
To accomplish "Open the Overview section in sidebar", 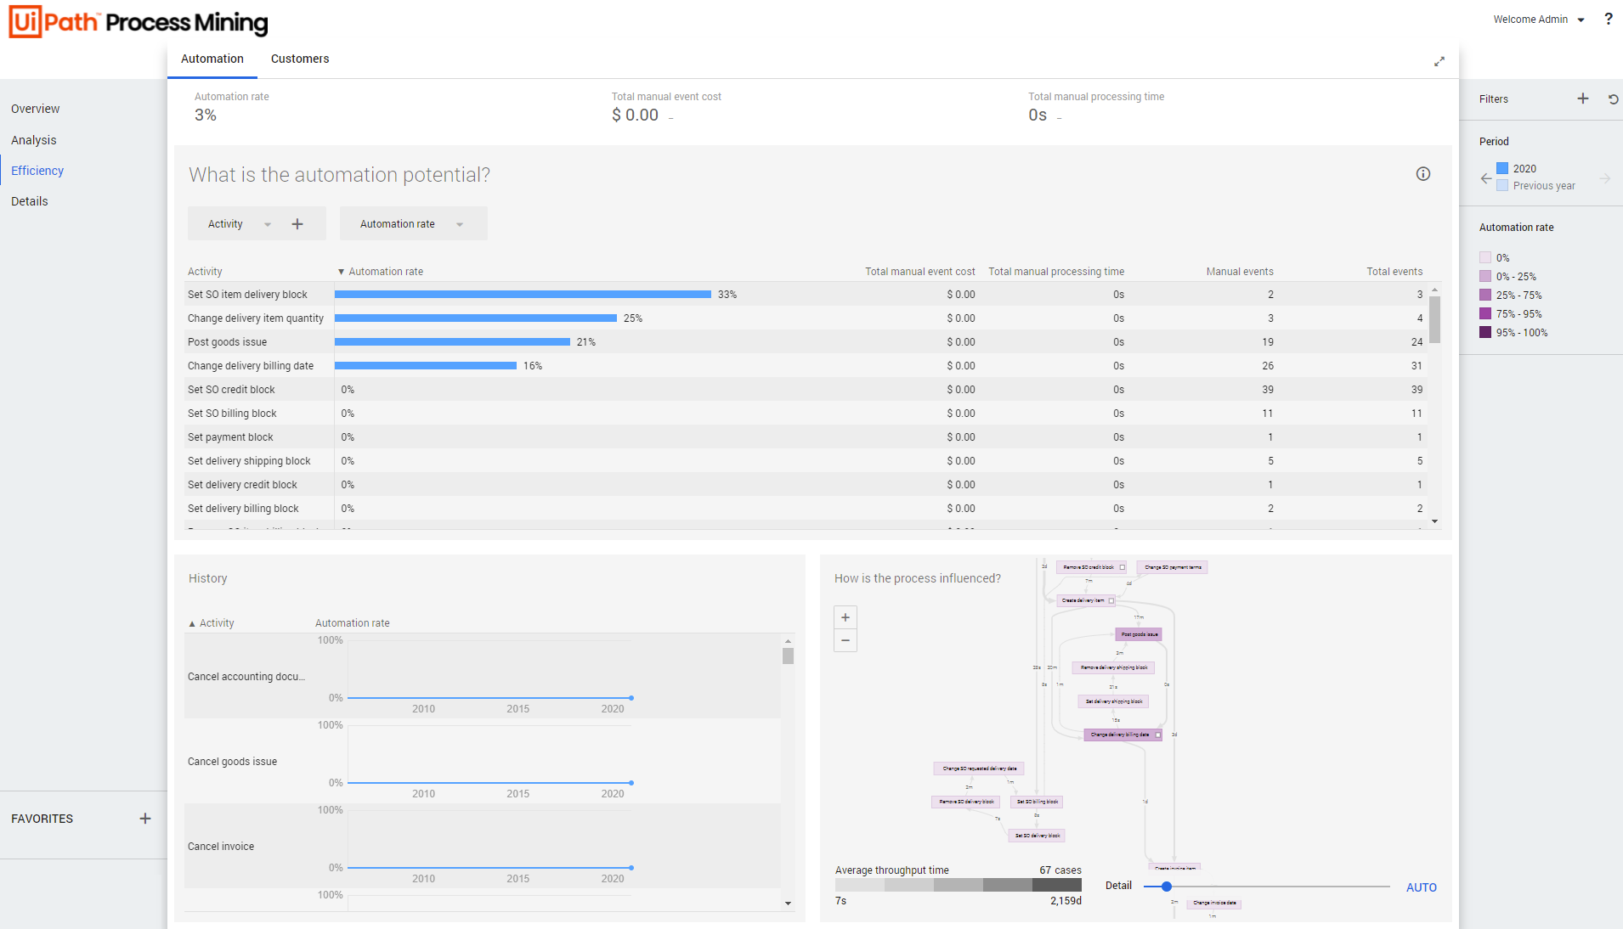I will (36, 109).
